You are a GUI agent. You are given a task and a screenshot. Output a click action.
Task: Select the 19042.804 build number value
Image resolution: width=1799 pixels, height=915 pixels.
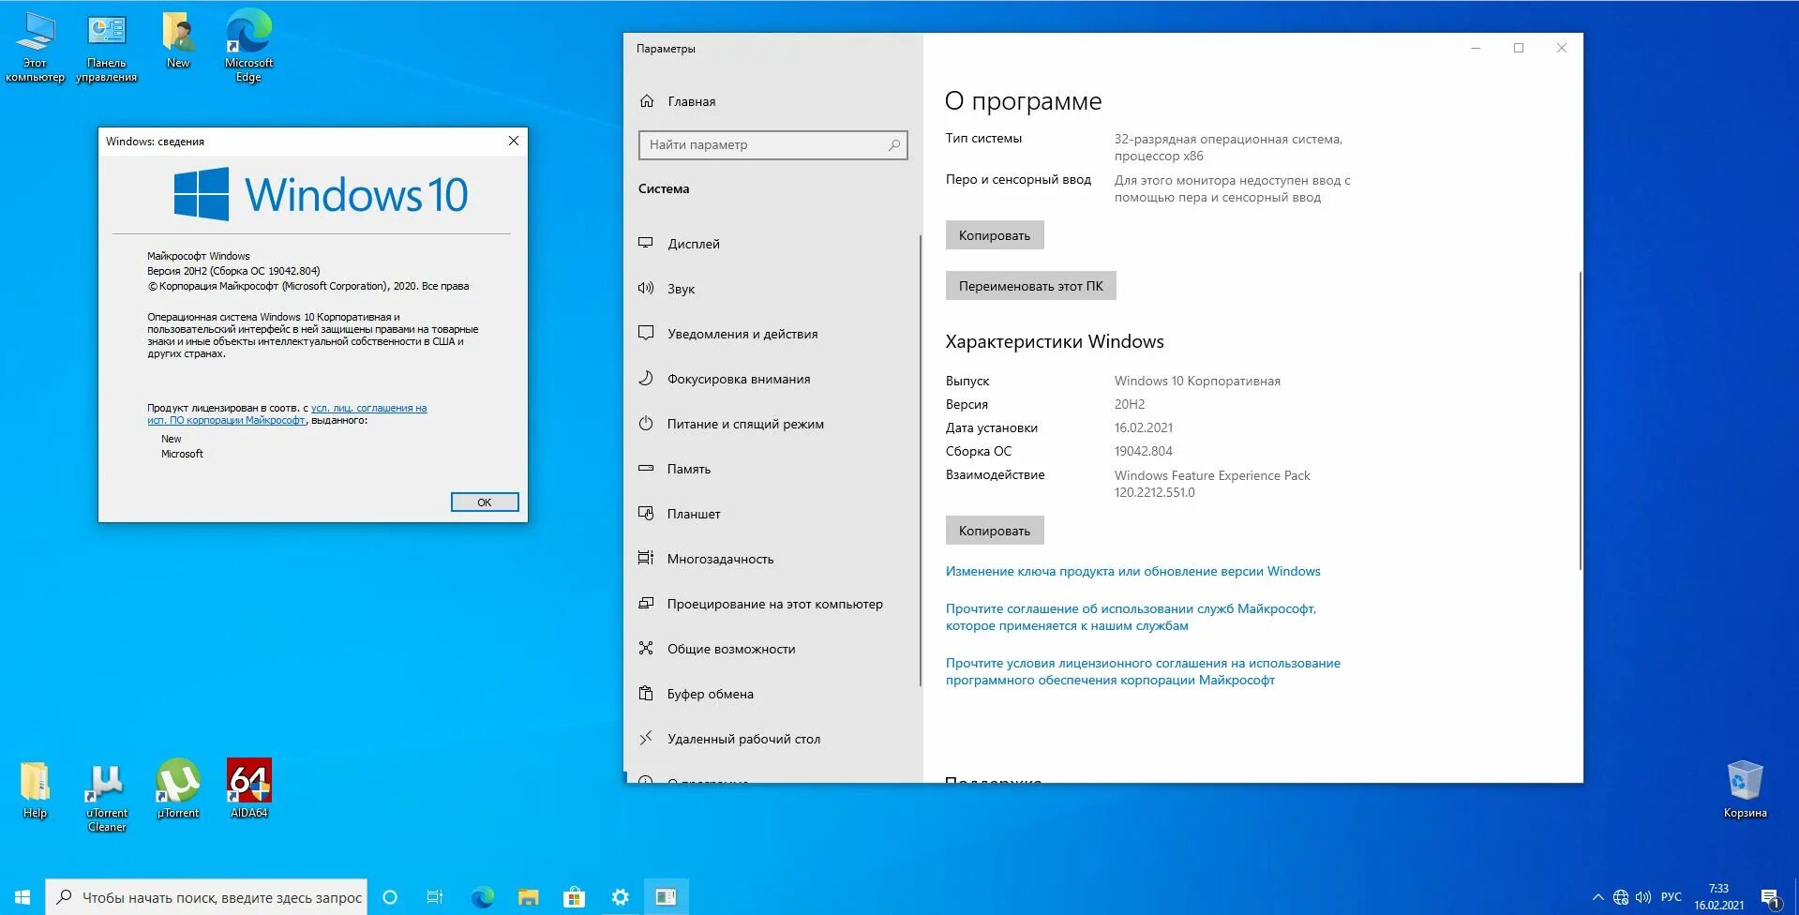(1144, 451)
